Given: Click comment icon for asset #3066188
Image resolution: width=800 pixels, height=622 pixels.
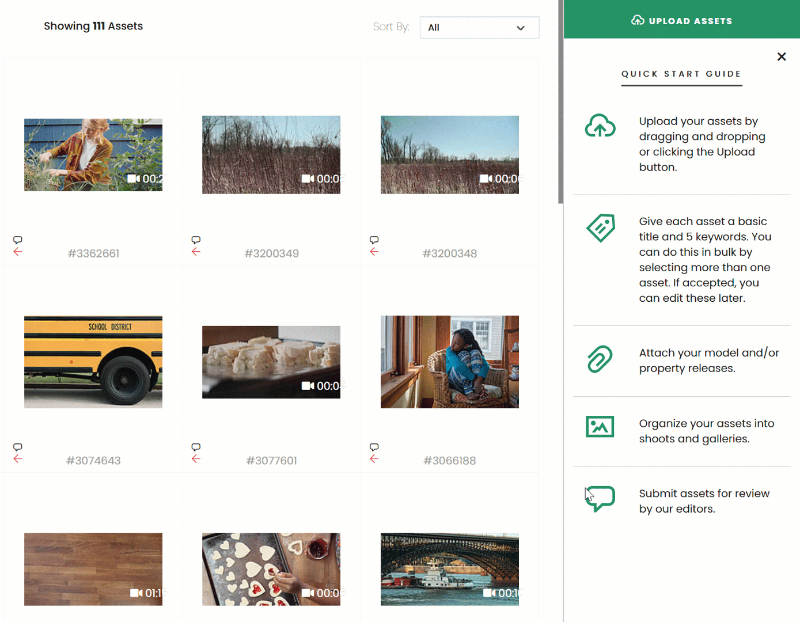Looking at the screenshot, I should click(x=374, y=447).
